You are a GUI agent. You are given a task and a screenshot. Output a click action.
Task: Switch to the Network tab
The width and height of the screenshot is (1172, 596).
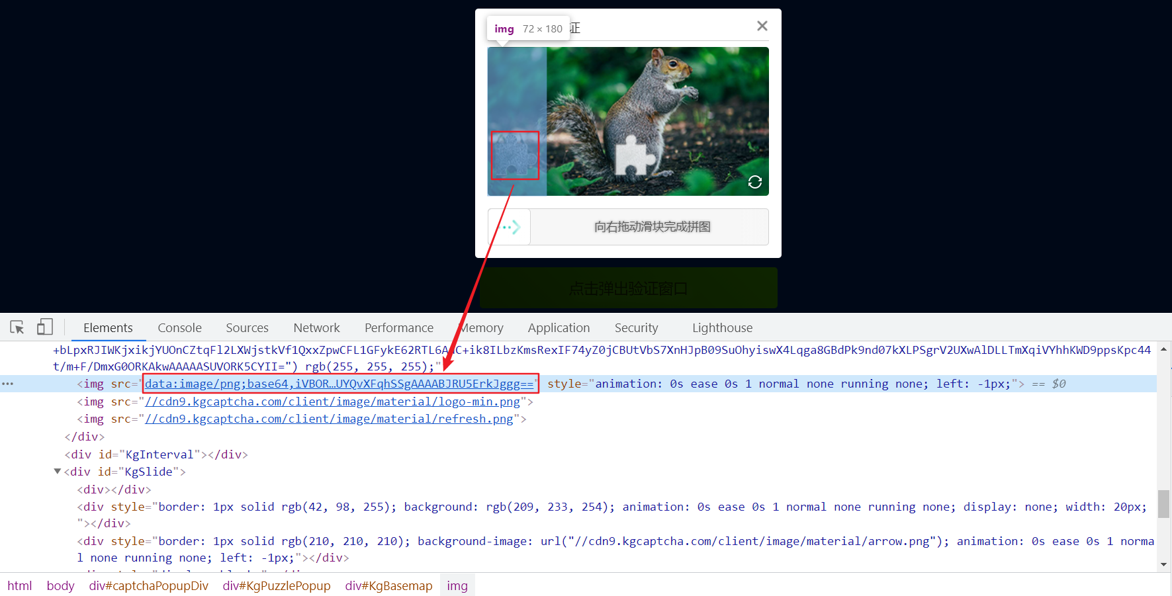pyautogui.click(x=316, y=327)
